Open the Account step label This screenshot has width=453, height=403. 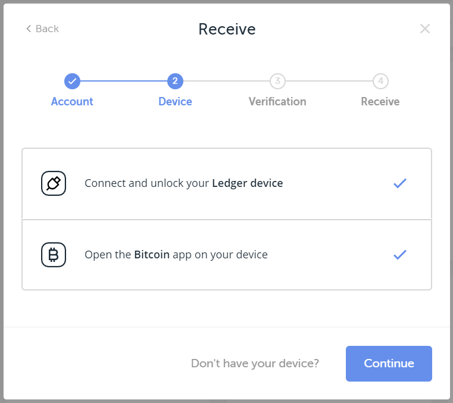click(72, 102)
